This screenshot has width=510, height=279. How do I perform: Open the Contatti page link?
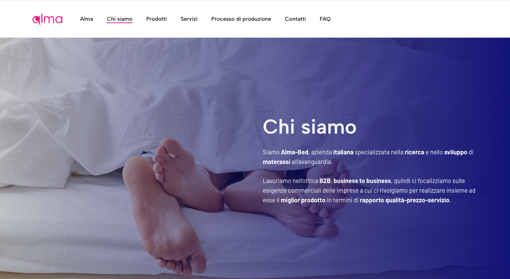click(295, 19)
